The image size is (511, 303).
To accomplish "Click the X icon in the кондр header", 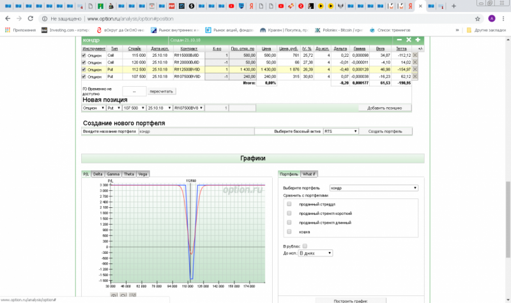I will (408, 40).
